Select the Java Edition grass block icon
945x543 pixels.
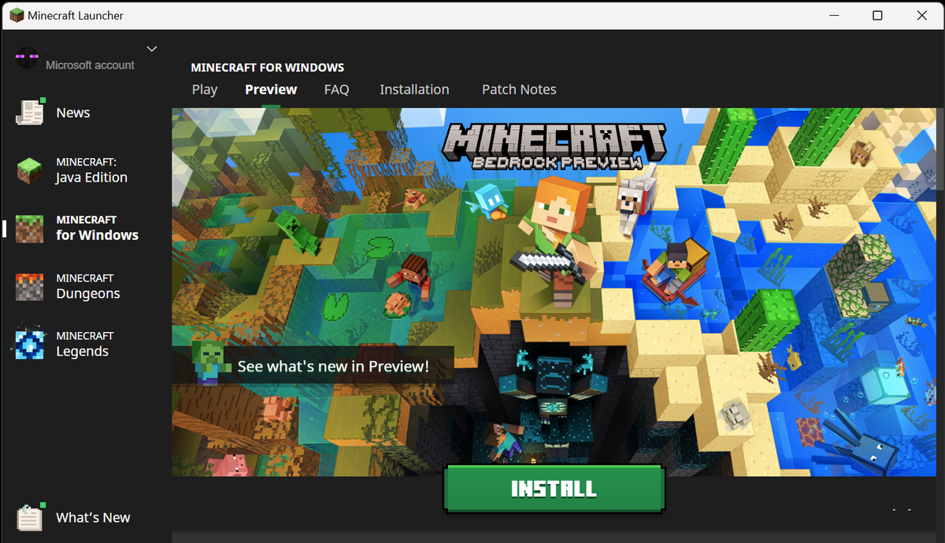[30, 170]
